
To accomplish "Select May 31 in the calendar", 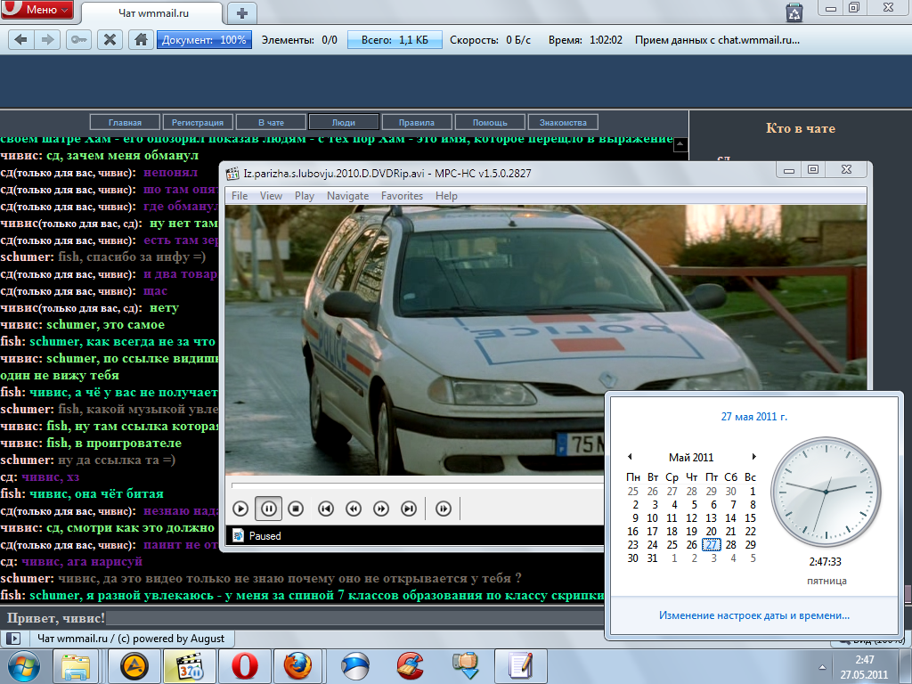I will pyautogui.click(x=653, y=558).
